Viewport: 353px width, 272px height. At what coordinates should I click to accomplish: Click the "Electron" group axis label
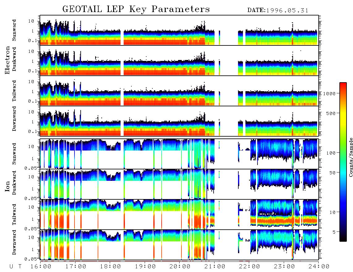tap(7, 60)
